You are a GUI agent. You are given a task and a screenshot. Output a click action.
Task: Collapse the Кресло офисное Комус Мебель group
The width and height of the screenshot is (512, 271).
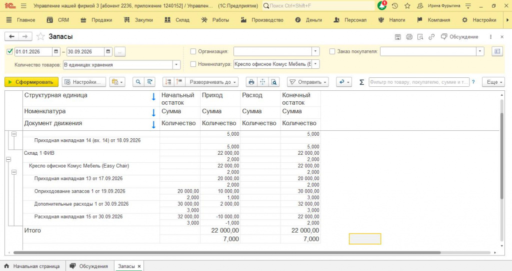[14, 172]
